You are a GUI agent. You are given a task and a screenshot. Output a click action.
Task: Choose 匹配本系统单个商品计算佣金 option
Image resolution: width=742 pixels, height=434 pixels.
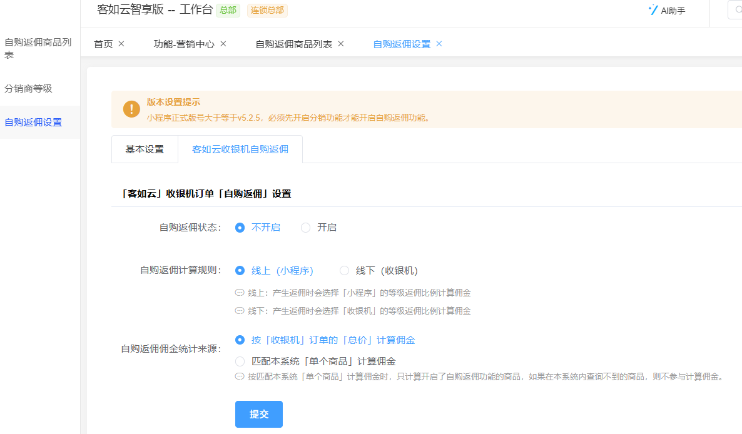240,361
